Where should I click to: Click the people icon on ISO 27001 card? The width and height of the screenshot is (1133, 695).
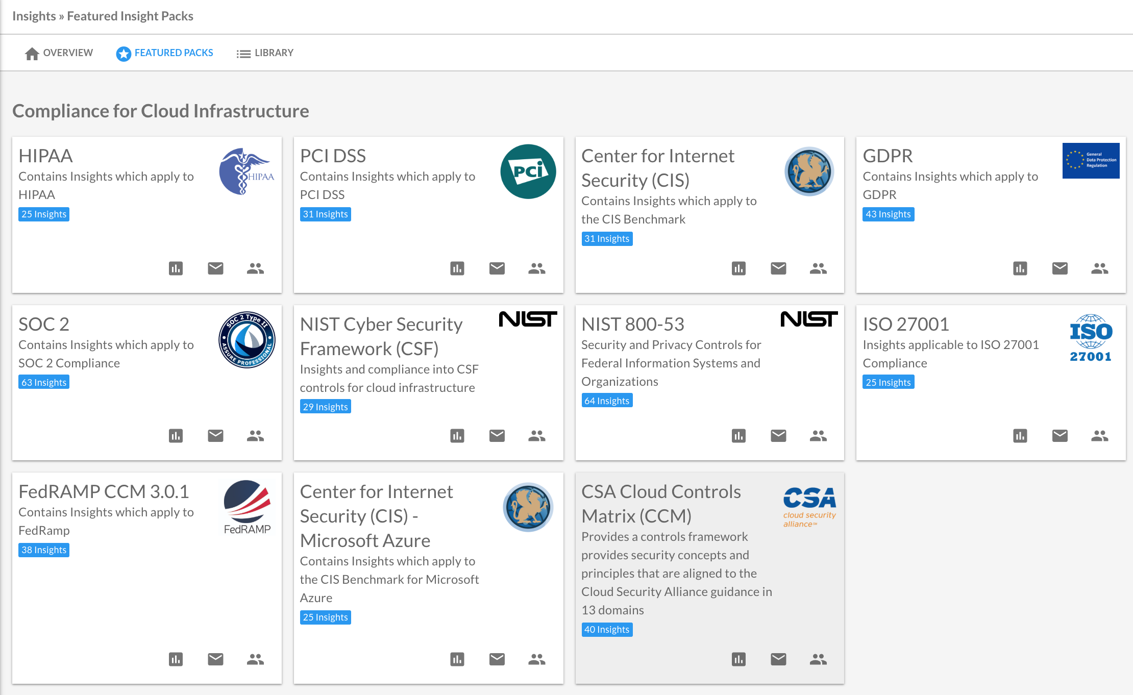tap(1099, 436)
